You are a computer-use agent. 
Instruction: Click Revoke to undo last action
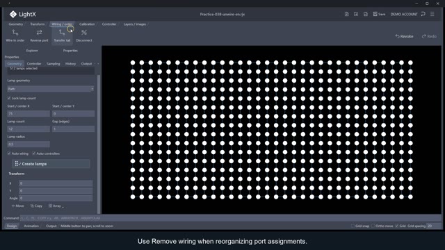[404, 36]
